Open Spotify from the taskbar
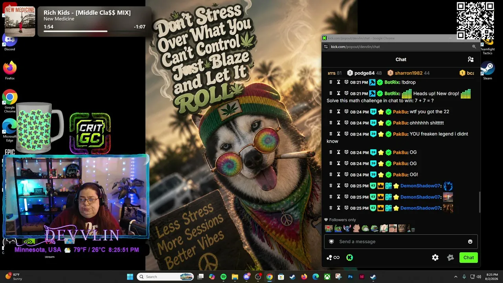 tap(223, 277)
